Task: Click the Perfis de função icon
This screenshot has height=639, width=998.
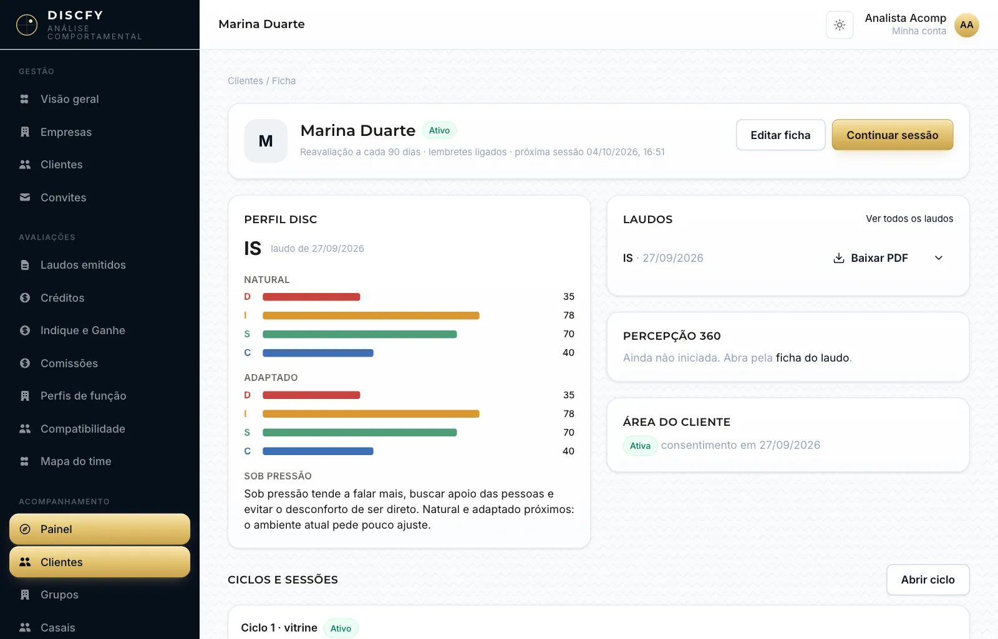Action: click(x=25, y=396)
